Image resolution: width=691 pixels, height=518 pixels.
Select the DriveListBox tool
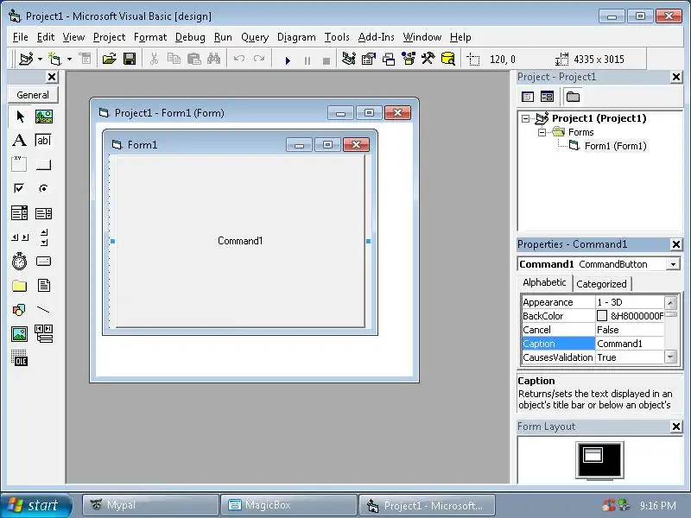click(x=44, y=262)
